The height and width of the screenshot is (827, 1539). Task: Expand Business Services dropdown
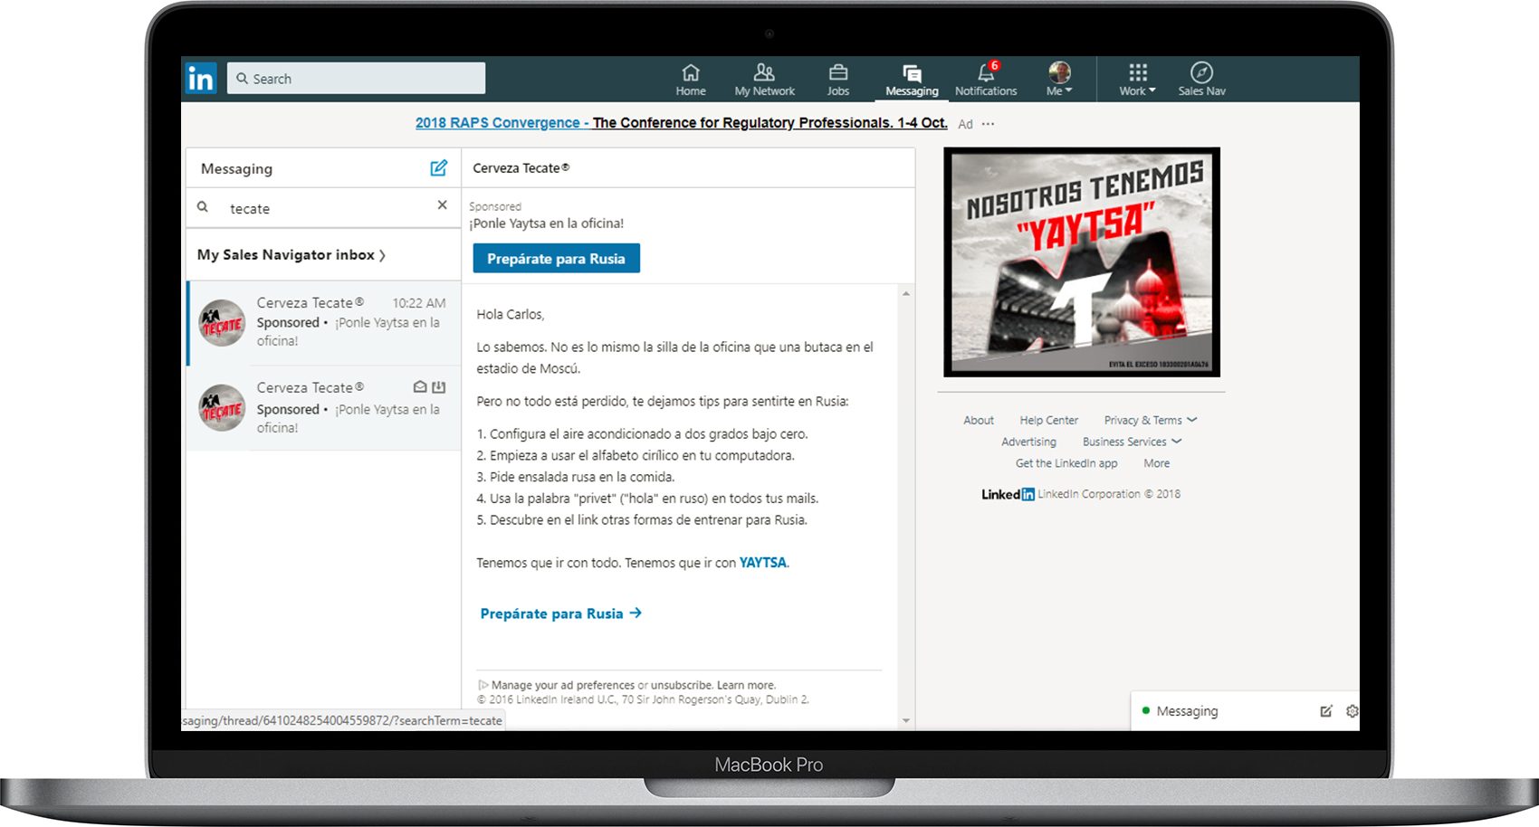[1132, 442]
